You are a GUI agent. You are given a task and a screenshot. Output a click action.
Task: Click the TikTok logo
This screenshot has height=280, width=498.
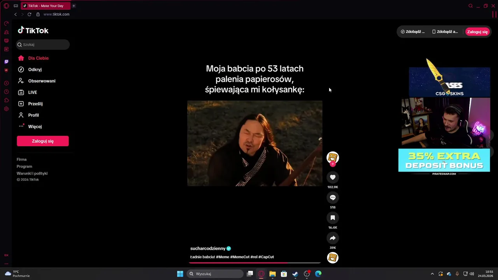[x=33, y=30]
